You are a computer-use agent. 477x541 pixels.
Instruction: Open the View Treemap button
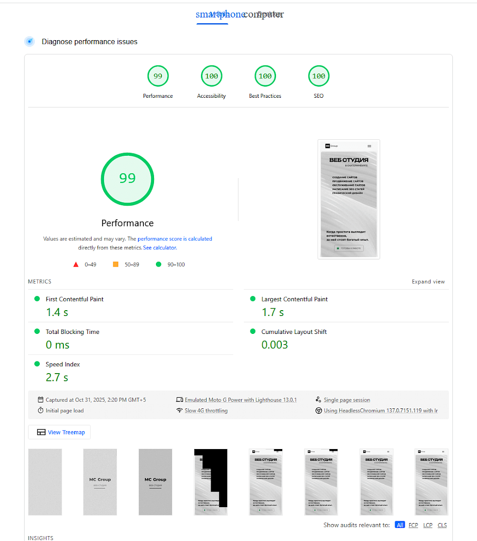pyautogui.click(x=60, y=432)
